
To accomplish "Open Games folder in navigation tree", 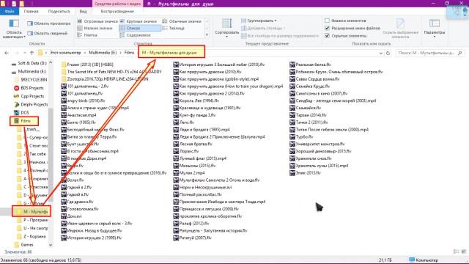I will pyautogui.click(x=24, y=244).
